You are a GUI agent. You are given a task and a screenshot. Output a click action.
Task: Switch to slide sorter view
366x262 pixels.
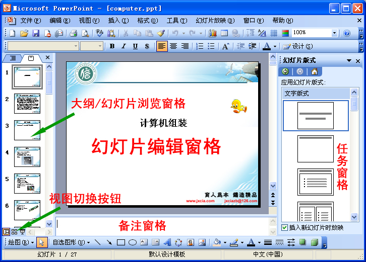click(x=14, y=232)
